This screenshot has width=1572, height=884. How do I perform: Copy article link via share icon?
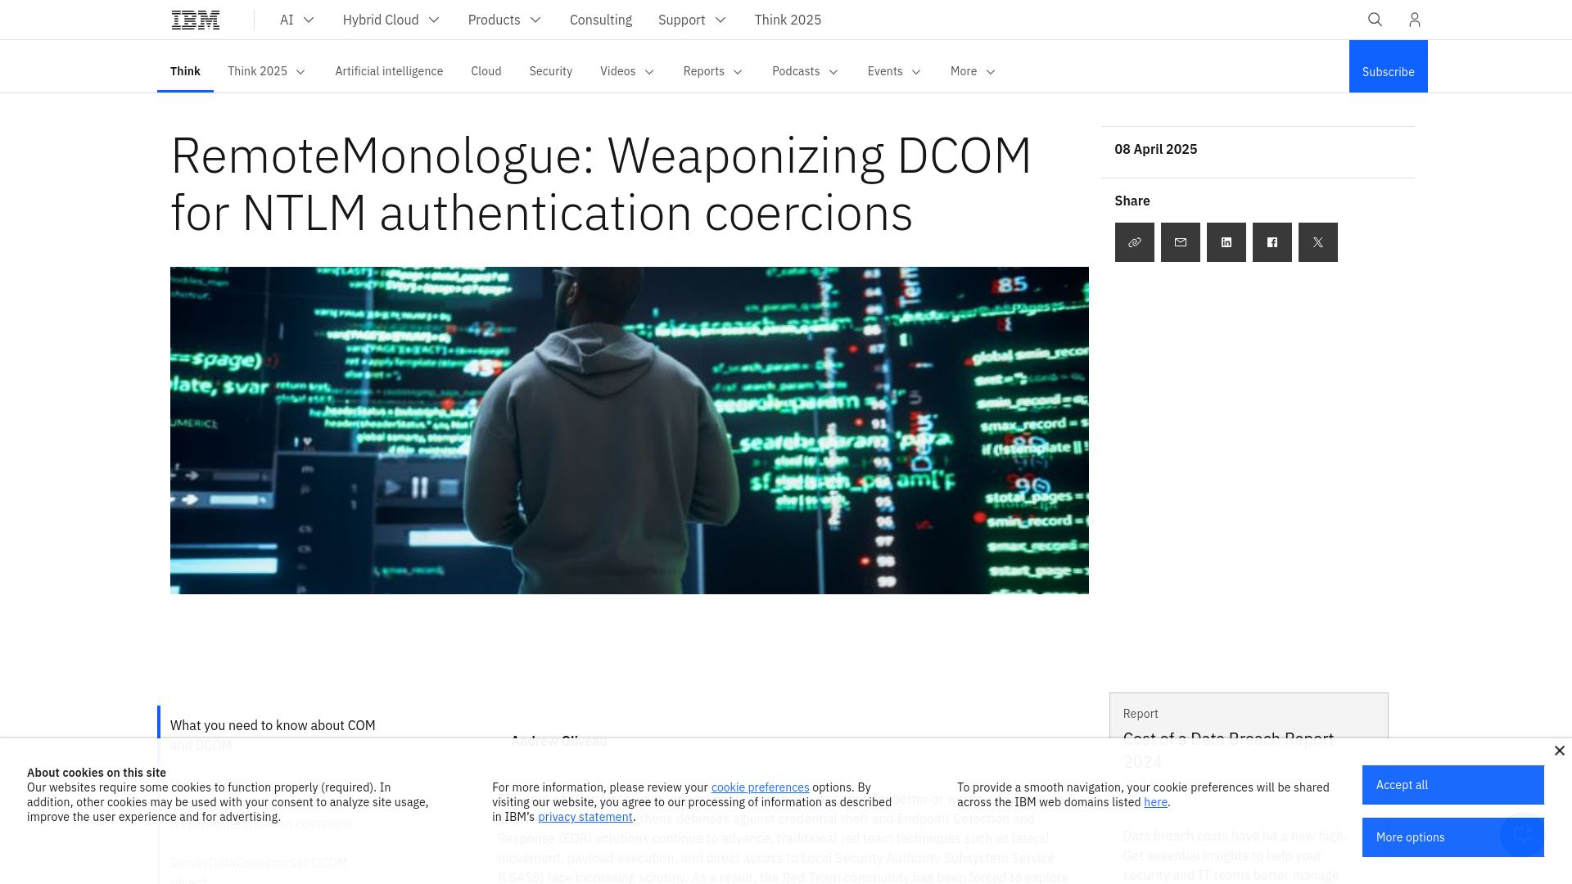pos(1135,242)
